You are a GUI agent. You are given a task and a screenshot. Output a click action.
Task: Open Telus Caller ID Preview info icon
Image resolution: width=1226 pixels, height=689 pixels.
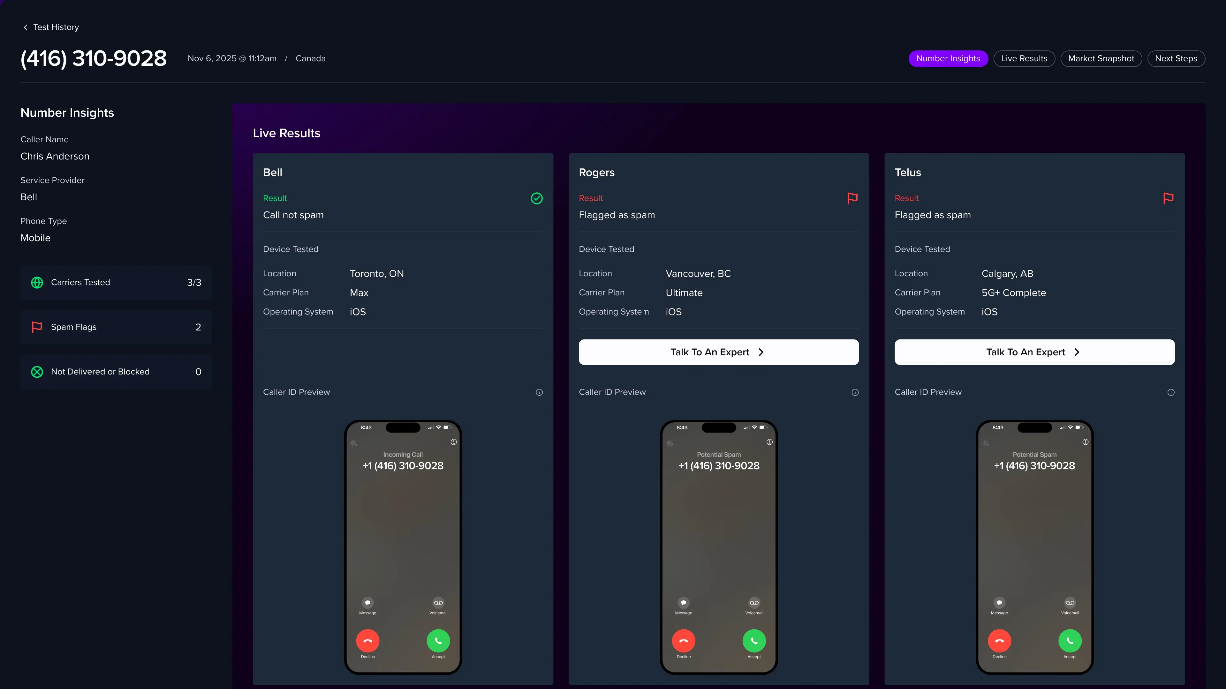click(x=1171, y=392)
